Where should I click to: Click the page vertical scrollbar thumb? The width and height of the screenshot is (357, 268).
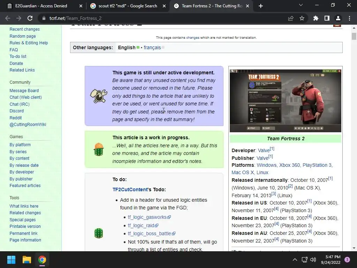click(354, 36)
